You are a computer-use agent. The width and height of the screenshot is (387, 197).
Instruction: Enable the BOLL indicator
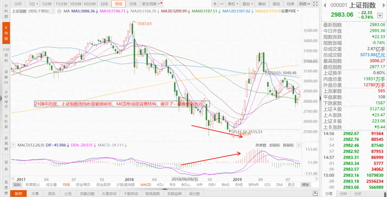(x=185, y=185)
